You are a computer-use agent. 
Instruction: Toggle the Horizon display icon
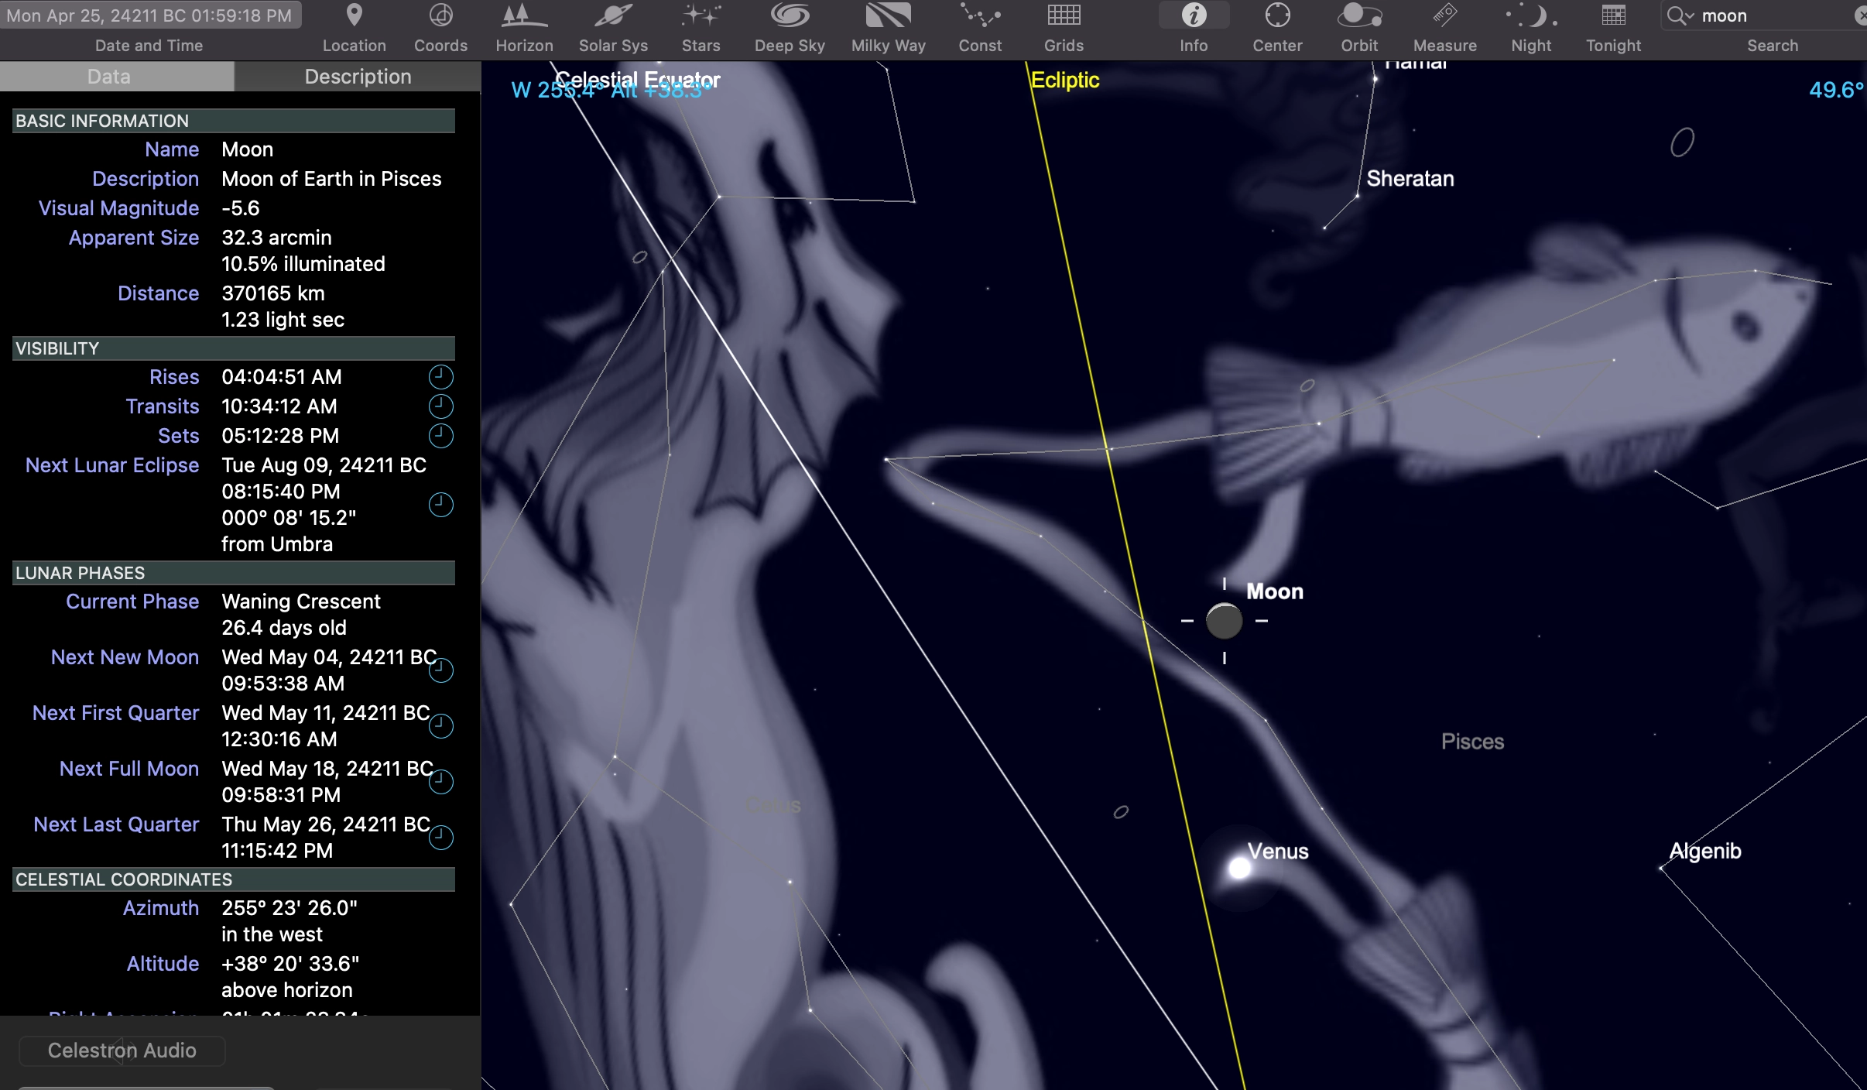point(524,16)
